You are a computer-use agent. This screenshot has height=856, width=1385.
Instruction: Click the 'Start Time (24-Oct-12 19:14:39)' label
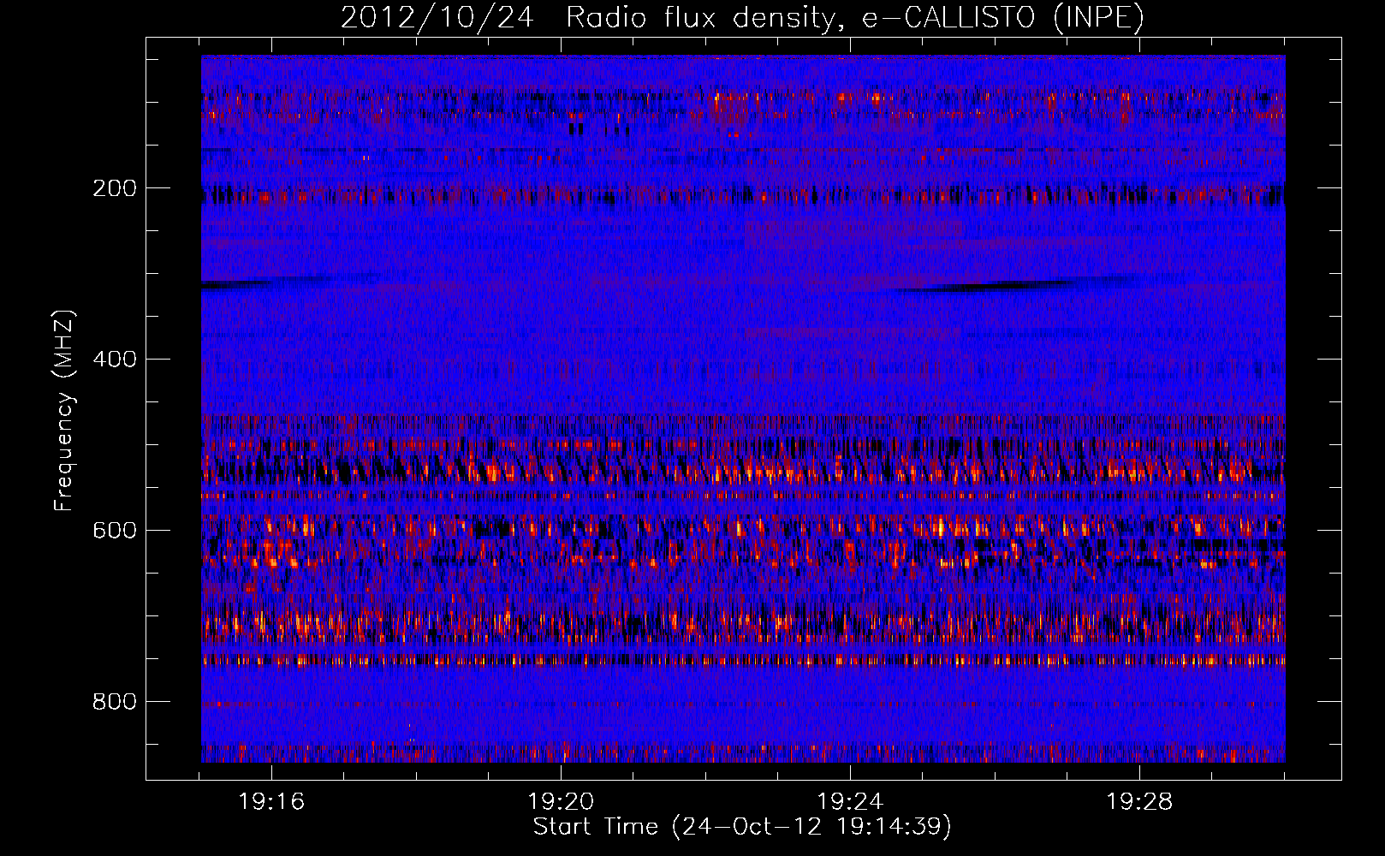coord(742,827)
